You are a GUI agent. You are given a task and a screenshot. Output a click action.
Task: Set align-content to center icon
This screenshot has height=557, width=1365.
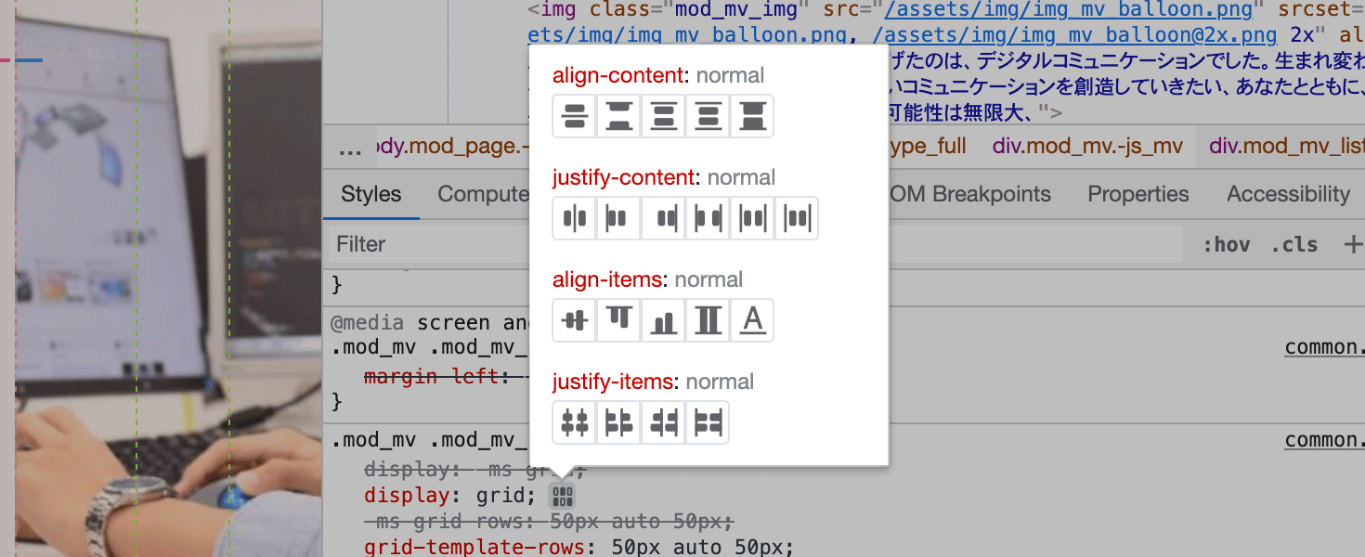click(x=575, y=116)
